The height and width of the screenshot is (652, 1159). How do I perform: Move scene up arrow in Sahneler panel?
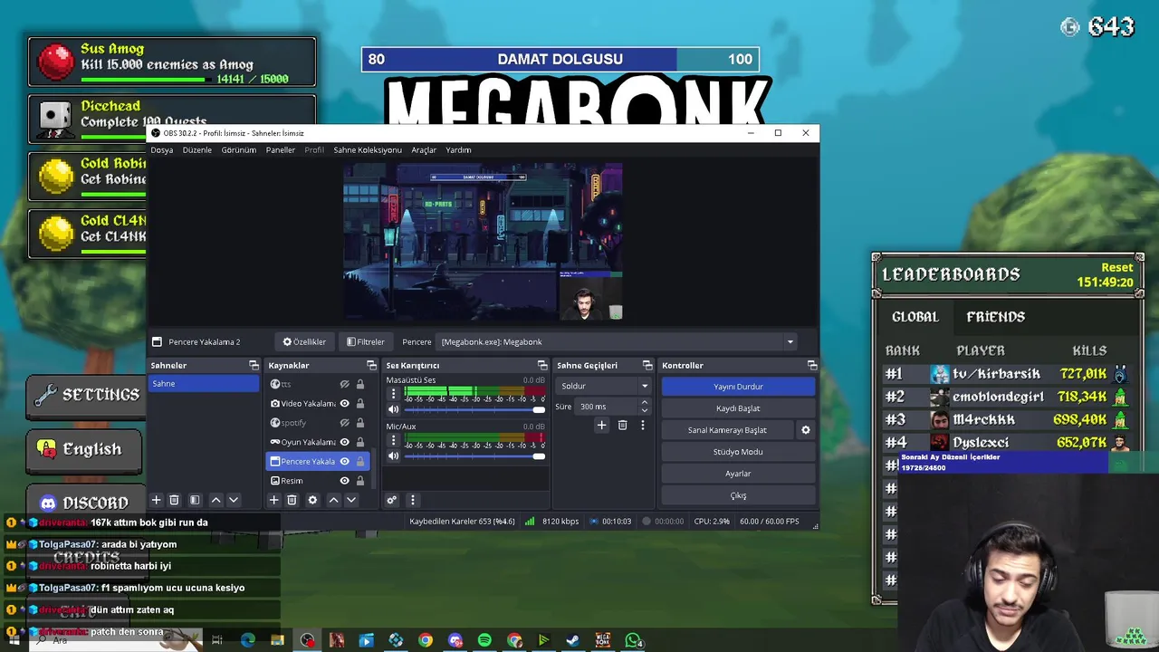coord(216,500)
